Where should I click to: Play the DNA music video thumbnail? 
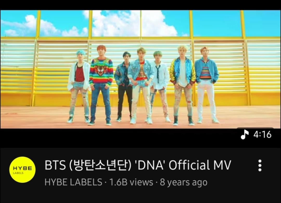tap(140, 69)
